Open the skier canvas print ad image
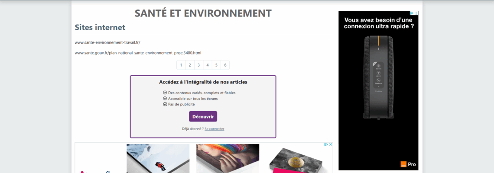This screenshot has width=494, height=173. coord(158,158)
